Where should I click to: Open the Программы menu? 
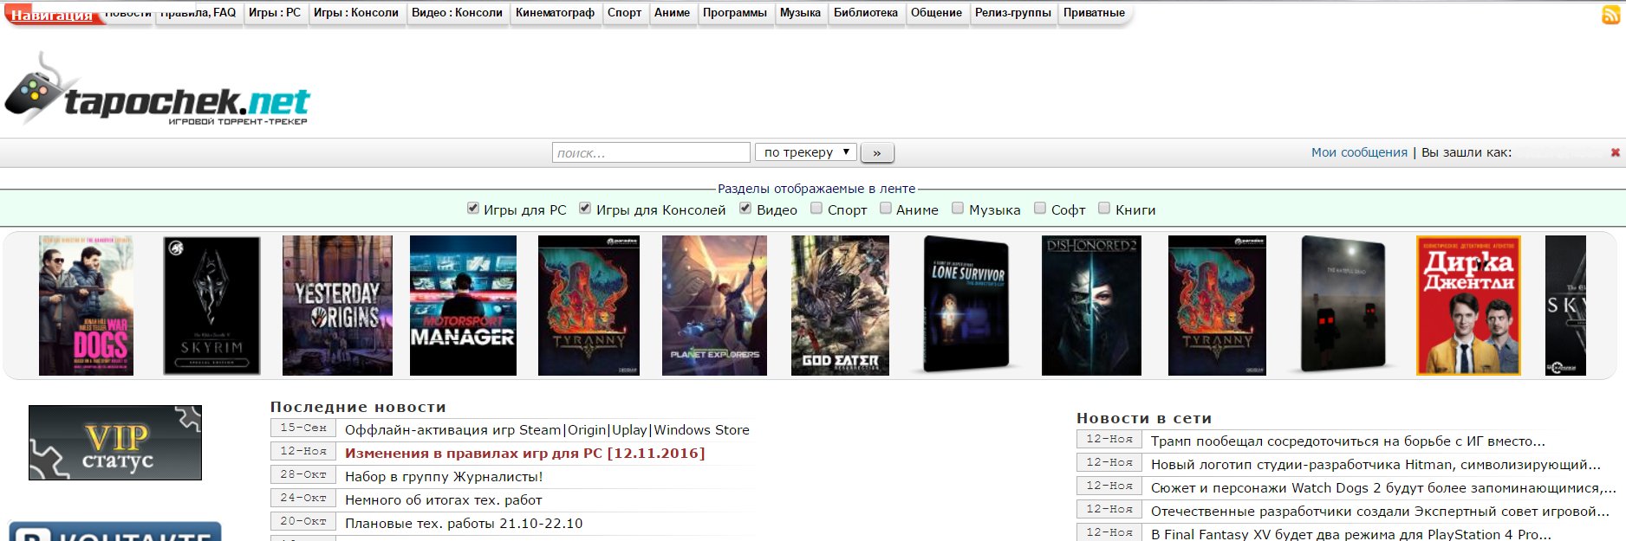point(735,13)
